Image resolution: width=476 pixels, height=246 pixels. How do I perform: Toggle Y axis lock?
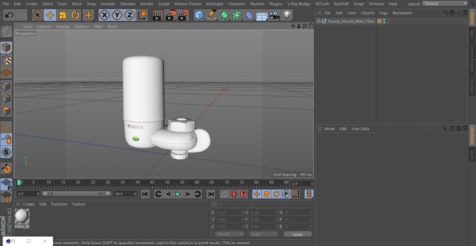click(x=117, y=15)
